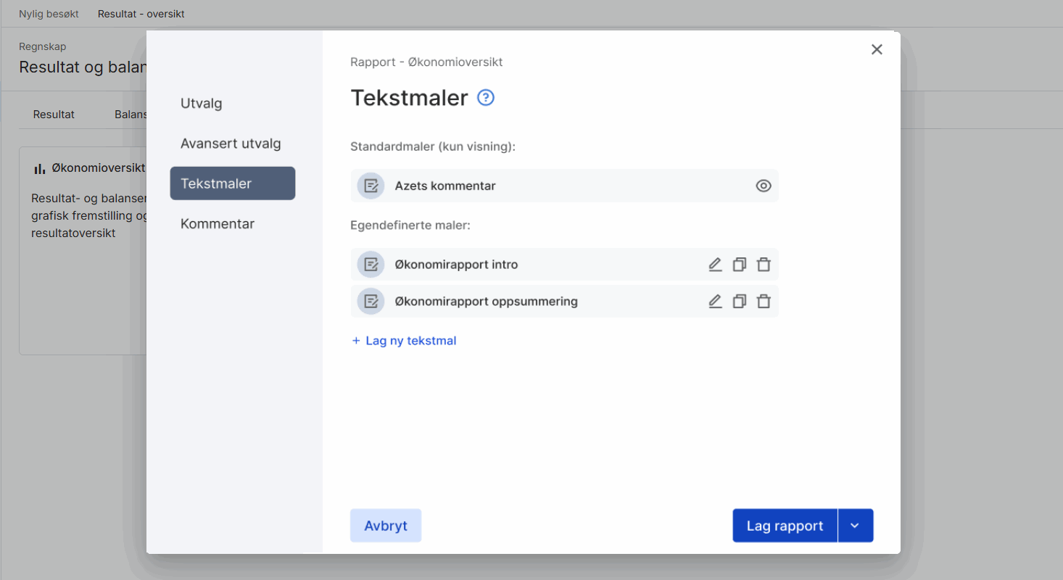
Task: Click the Azets kommentar document icon
Action: click(x=371, y=186)
